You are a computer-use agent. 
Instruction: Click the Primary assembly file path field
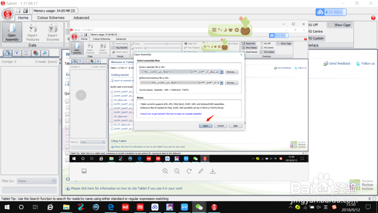[x=180, y=72]
